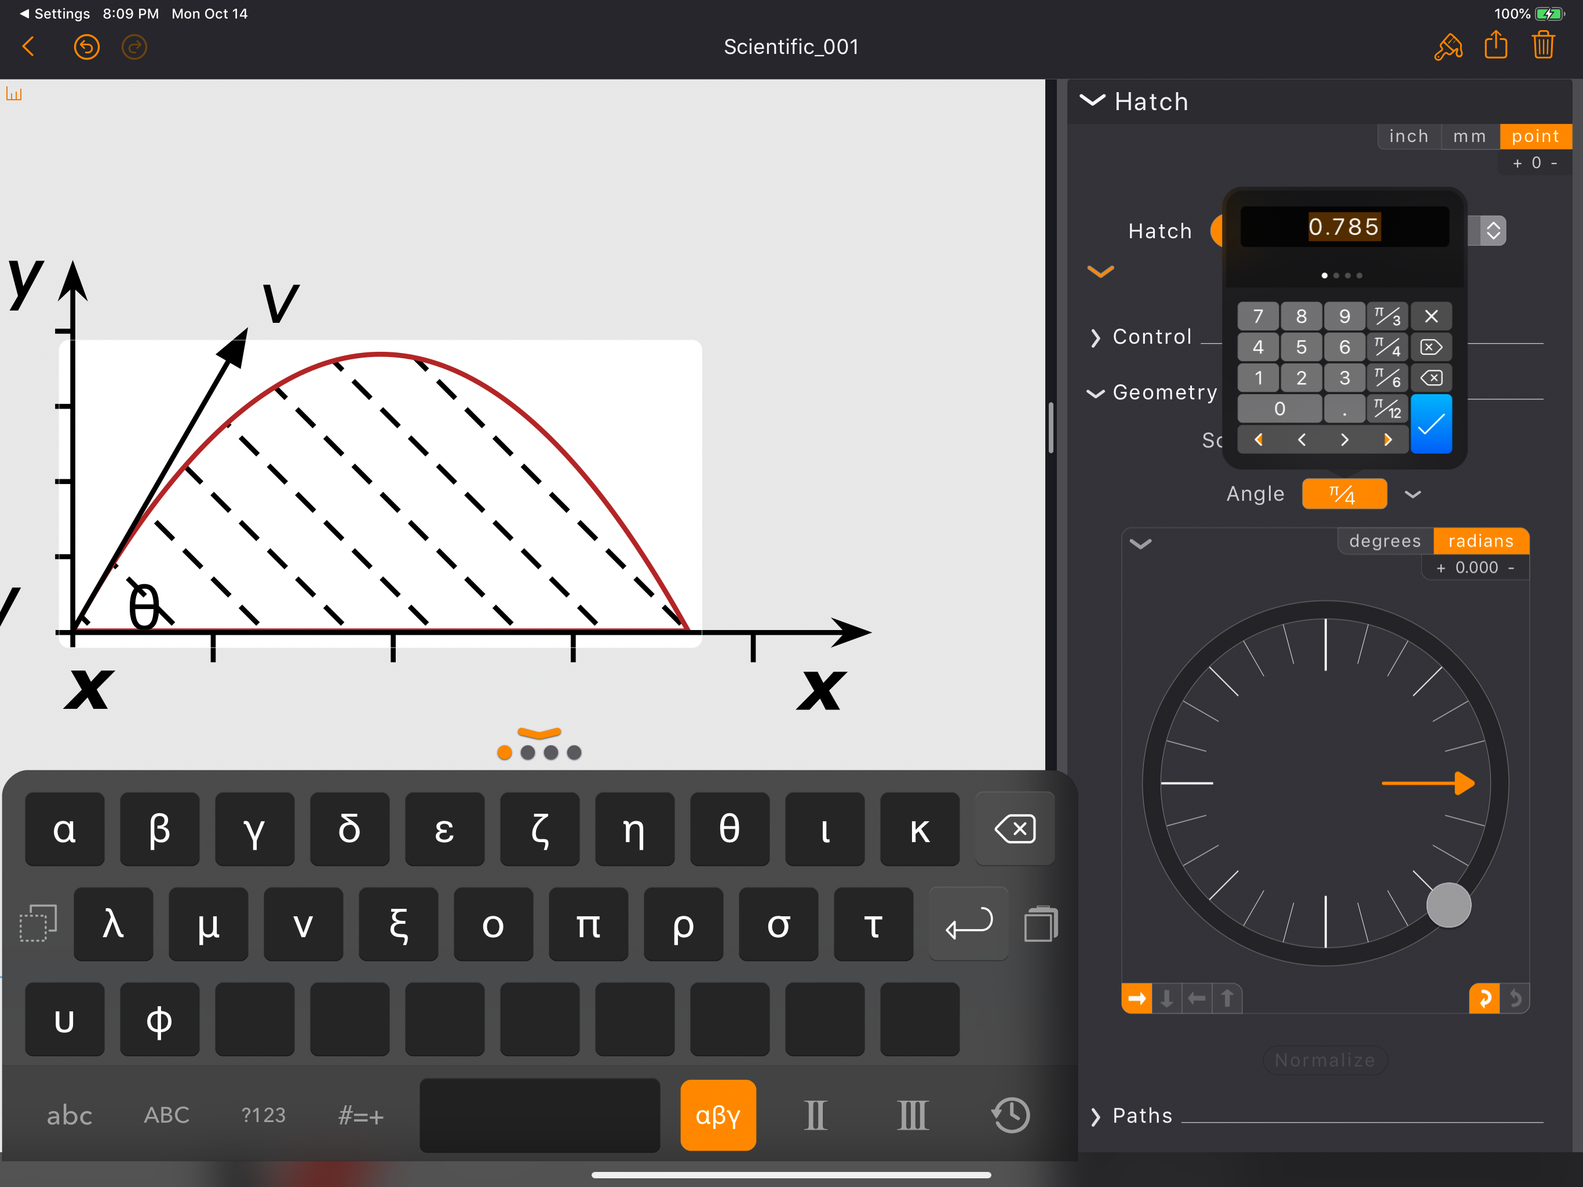The image size is (1583, 1187).
Task: Select point units
Action: pos(1535,136)
